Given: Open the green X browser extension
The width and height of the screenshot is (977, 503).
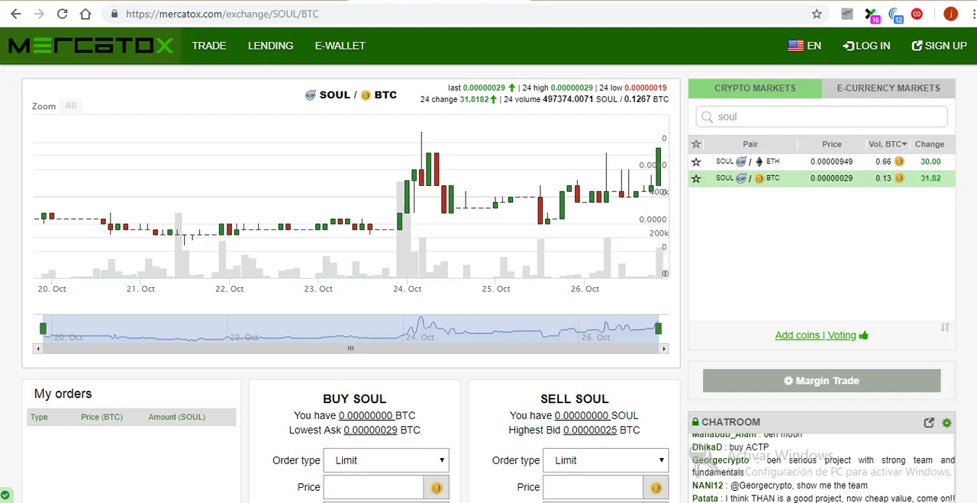Looking at the screenshot, I should (871, 14).
